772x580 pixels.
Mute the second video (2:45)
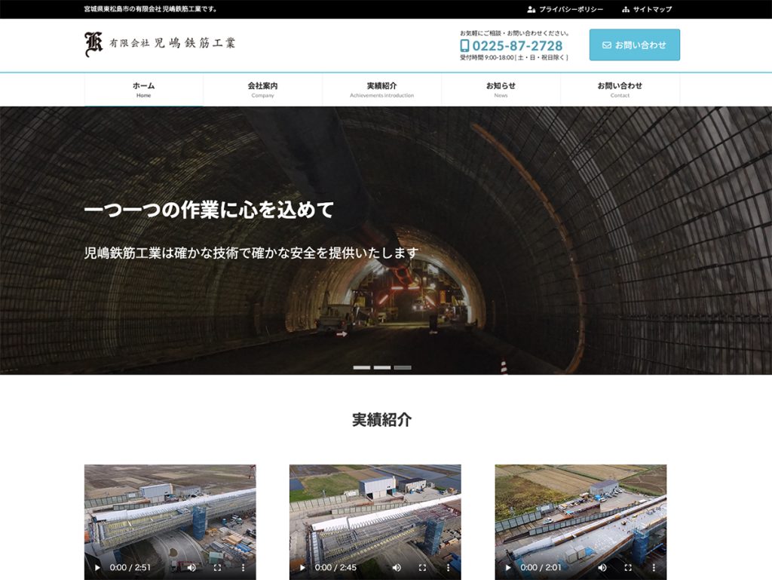coord(397,567)
